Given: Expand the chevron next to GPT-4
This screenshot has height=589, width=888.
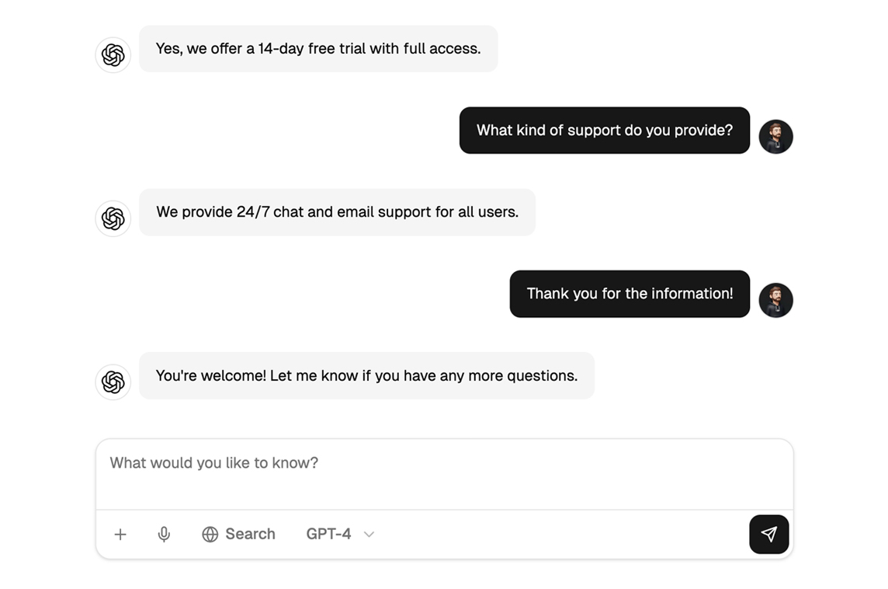Looking at the screenshot, I should coord(369,534).
